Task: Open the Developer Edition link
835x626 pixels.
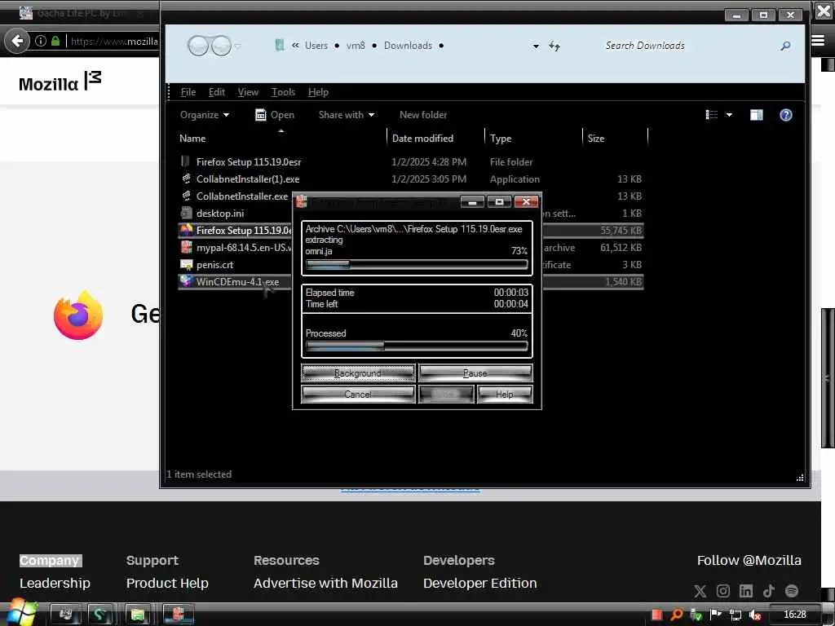Action: click(x=479, y=584)
